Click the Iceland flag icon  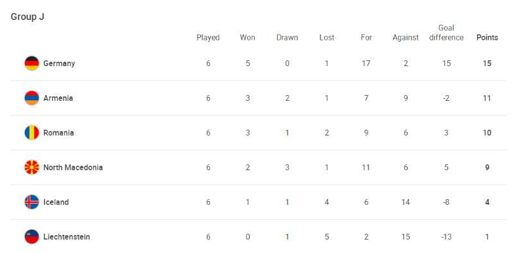click(x=31, y=202)
